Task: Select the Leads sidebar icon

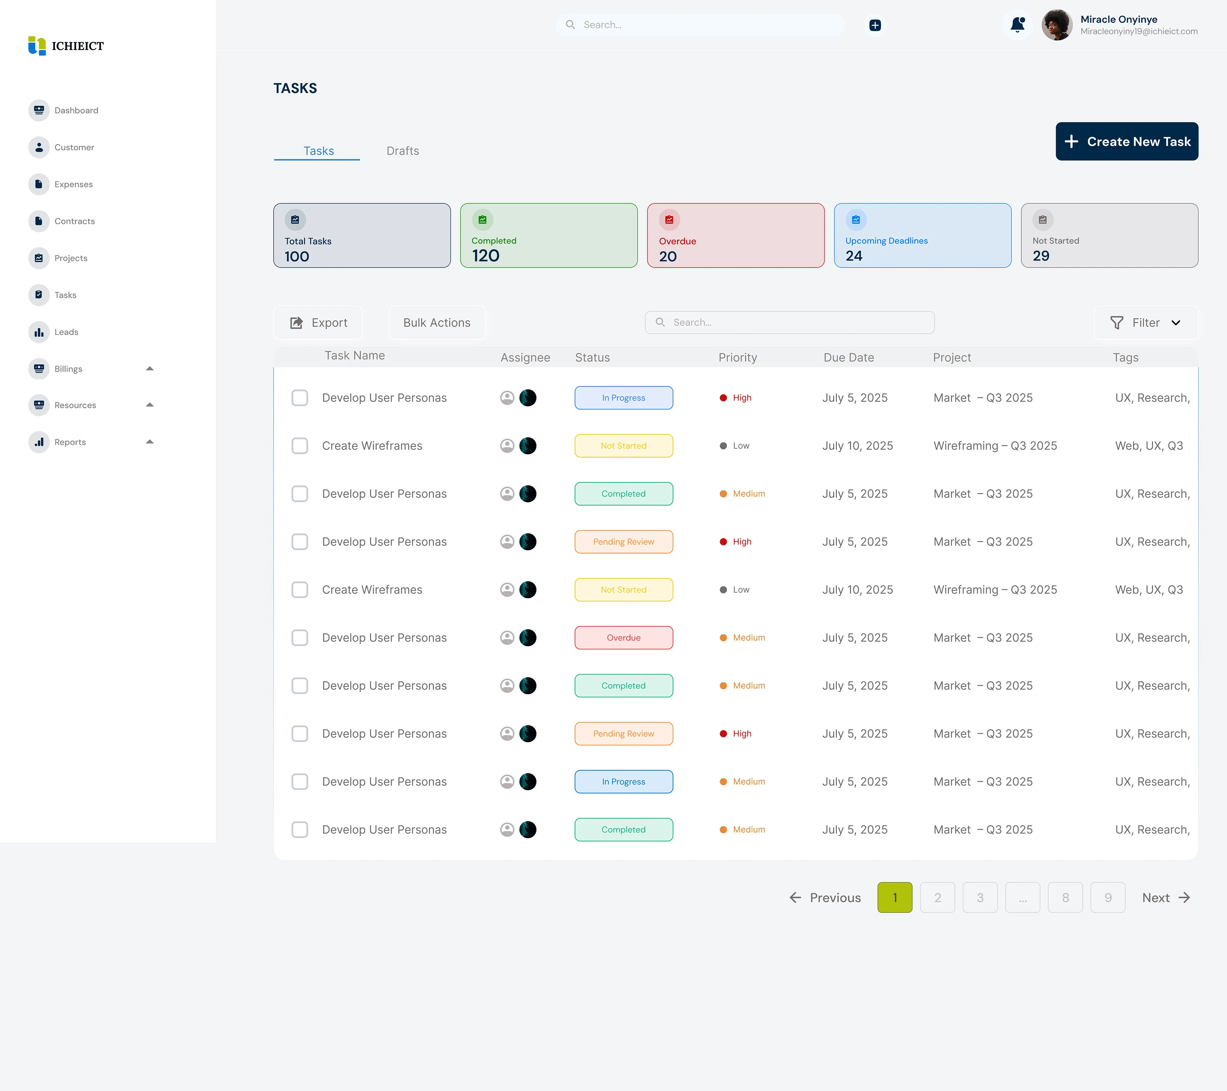Action: pyautogui.click(x=39, y=331)
